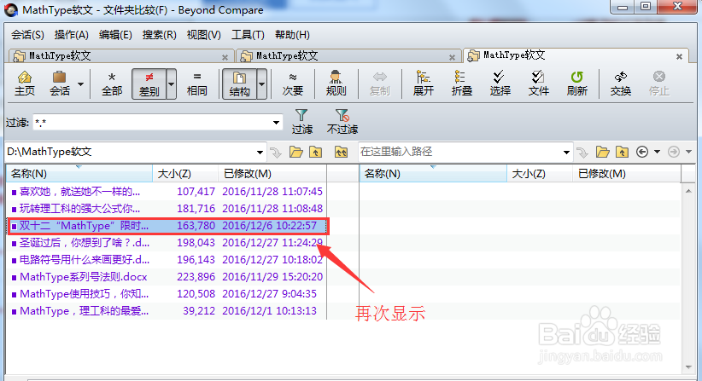Toggle Minor (次要) differences
702x381 pixels.
[x=292, y=84]
